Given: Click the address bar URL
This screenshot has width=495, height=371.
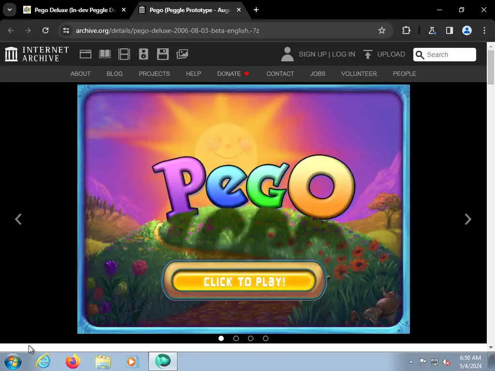Looking at the screenshot, I should tap(167, 30).
